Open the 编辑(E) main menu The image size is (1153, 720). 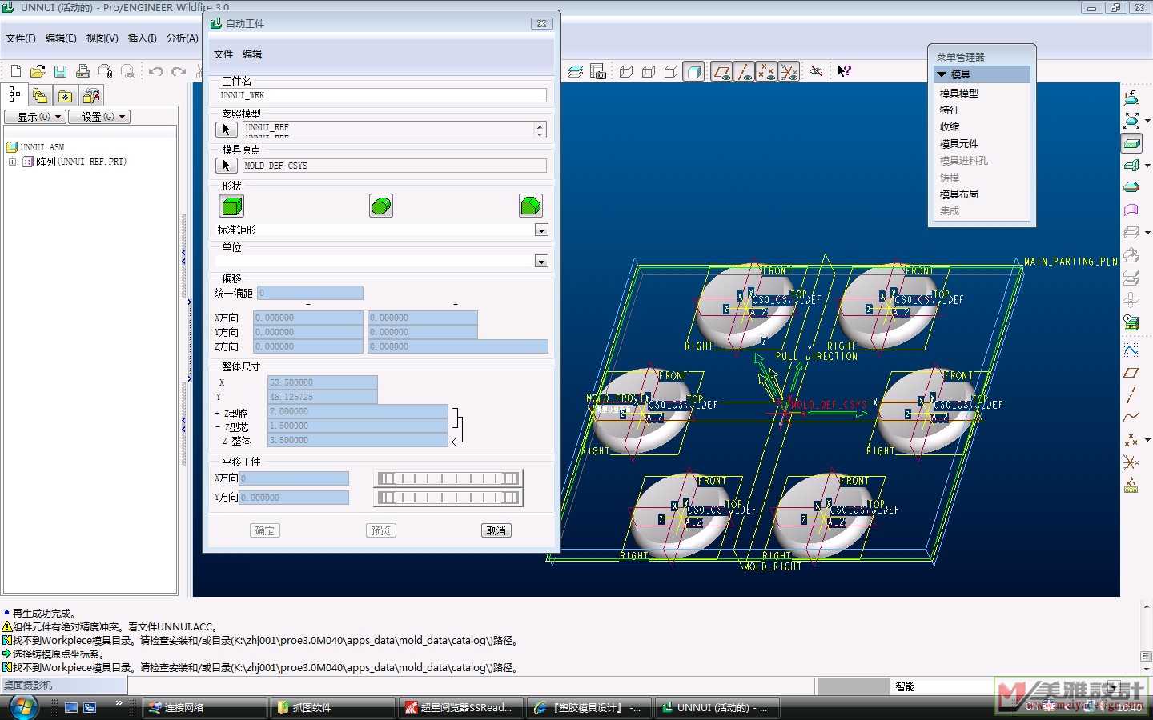pos(61,38)
